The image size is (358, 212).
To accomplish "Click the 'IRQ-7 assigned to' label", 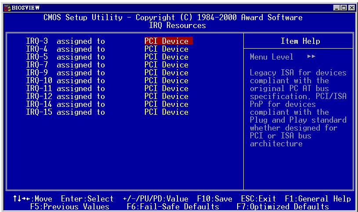I will pyautogui.click(x=65, y=65).
